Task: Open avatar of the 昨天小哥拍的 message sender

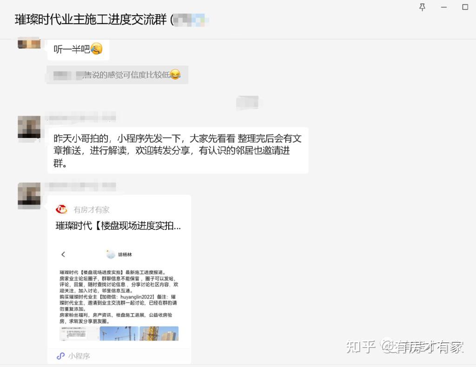Action: [x=29, y=127]
